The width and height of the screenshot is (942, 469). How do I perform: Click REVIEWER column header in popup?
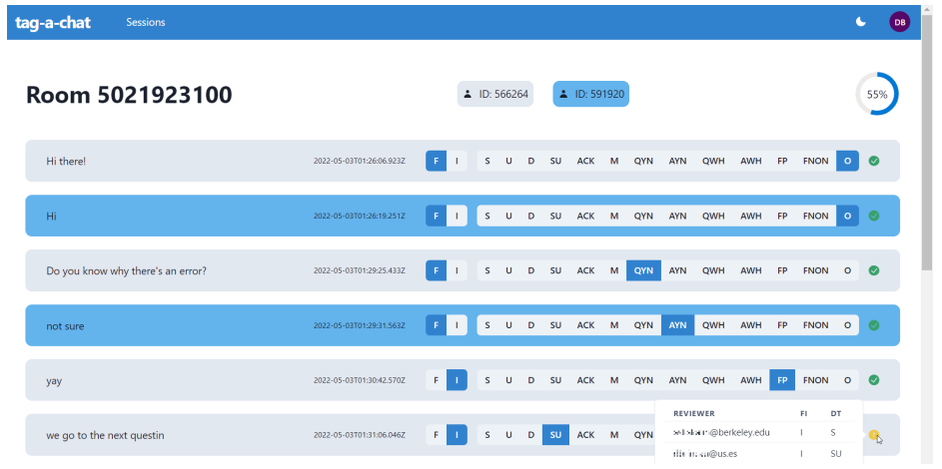[x=694, y=413]
